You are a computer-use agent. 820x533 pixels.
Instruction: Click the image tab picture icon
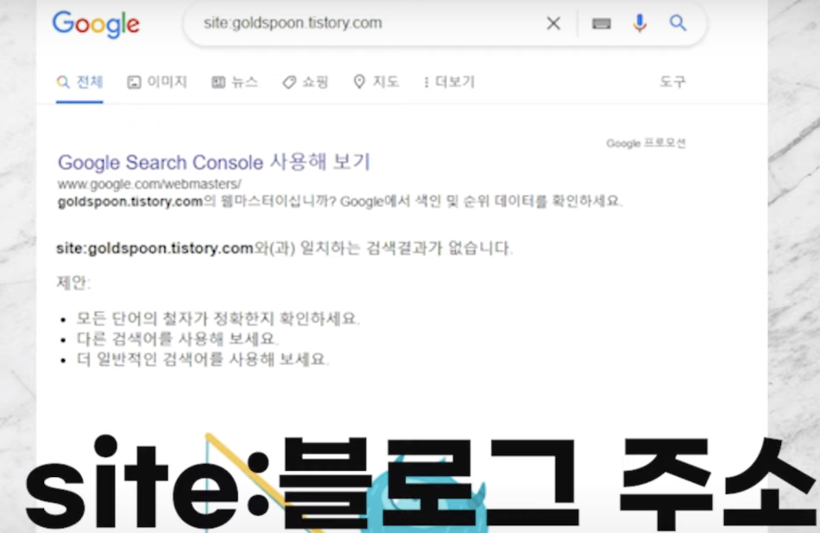134,82
